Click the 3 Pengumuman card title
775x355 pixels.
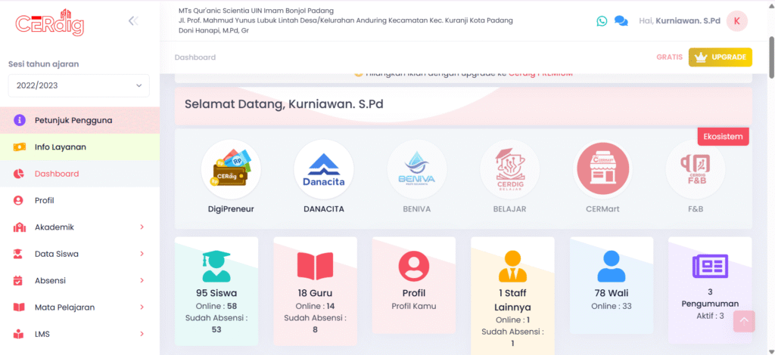[710, 298]
